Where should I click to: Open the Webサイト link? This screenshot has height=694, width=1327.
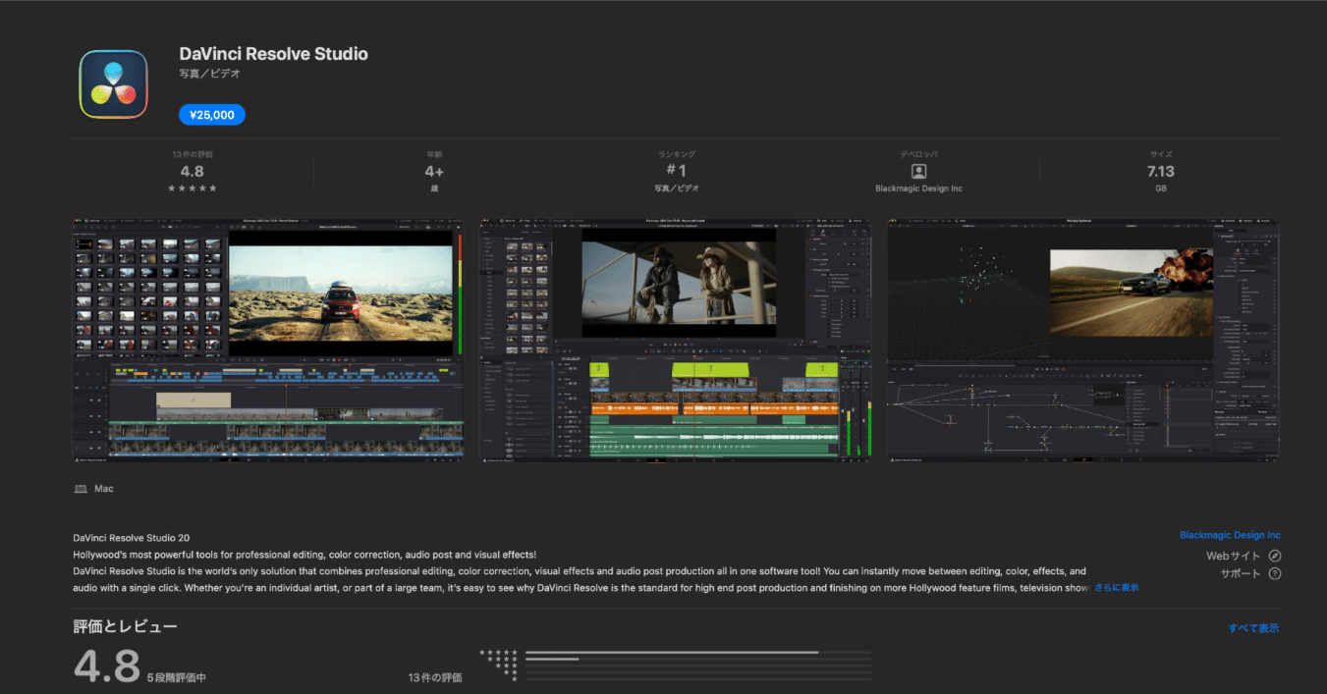tap(1233, 556)
